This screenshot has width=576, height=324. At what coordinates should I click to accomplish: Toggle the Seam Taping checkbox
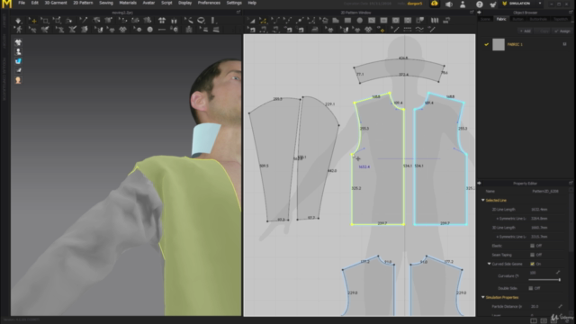(532, 255)
